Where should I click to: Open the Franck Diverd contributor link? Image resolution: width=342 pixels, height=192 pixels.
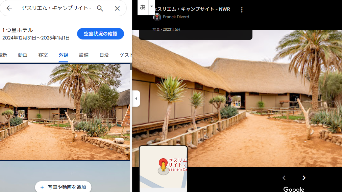176,17
